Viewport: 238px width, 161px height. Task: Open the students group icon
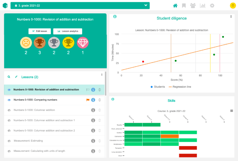(193, 6)
